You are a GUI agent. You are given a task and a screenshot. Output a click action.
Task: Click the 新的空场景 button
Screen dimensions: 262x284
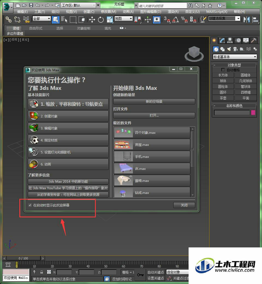[x=154, y=101]
